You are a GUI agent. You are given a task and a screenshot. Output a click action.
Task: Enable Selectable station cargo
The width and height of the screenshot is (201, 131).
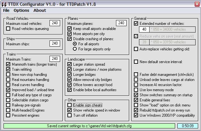(x=8, y=100)
